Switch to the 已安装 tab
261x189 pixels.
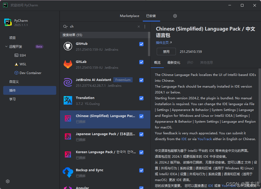click(151, 16)
